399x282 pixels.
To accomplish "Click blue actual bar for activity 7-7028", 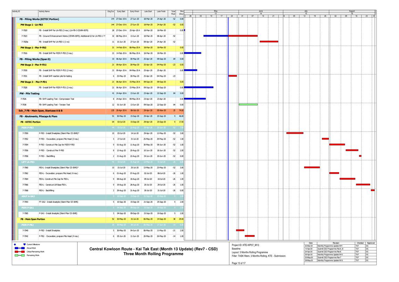I will point(199,88).
